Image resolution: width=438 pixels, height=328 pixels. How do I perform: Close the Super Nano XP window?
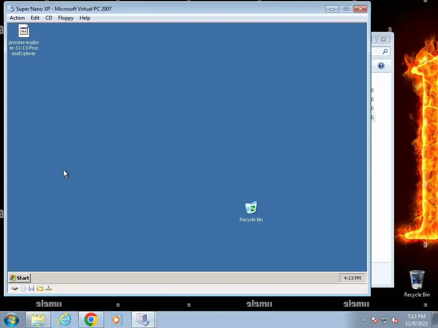(x=360, y=9)
